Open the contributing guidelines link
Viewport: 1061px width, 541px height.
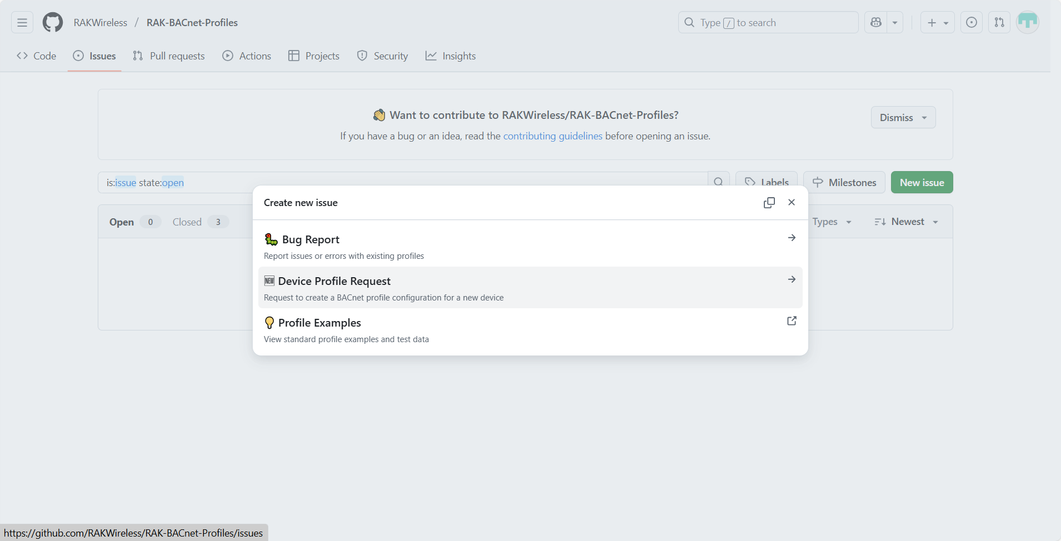click(x=553, y=136)
